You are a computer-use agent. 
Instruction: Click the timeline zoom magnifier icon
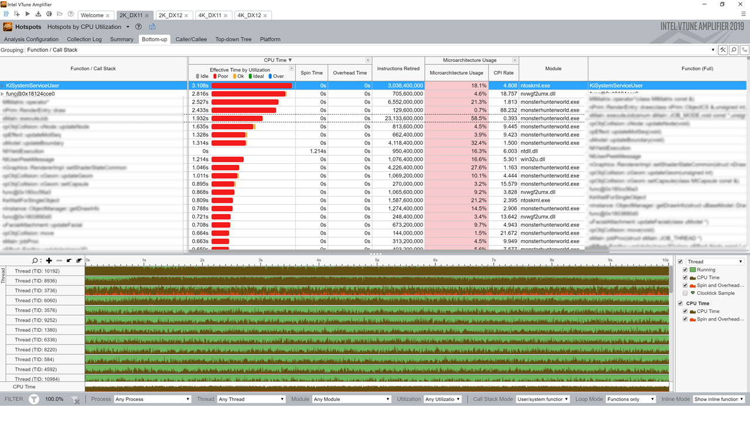coord(36,261)
